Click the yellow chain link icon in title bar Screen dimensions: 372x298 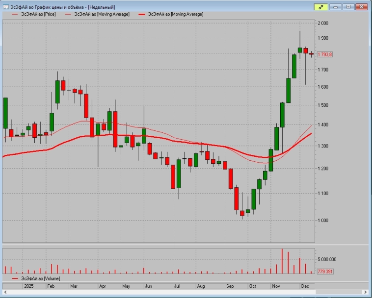click(x=320, y=7)
